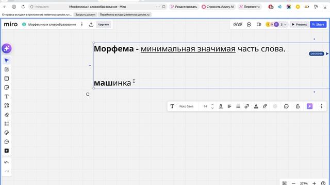Undo the last action
Screen dimensions: 330x185
(7, 162)
